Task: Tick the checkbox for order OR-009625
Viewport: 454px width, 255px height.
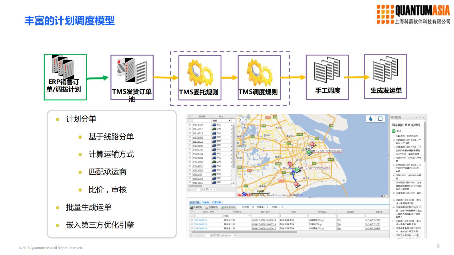Action: point(192,220)
